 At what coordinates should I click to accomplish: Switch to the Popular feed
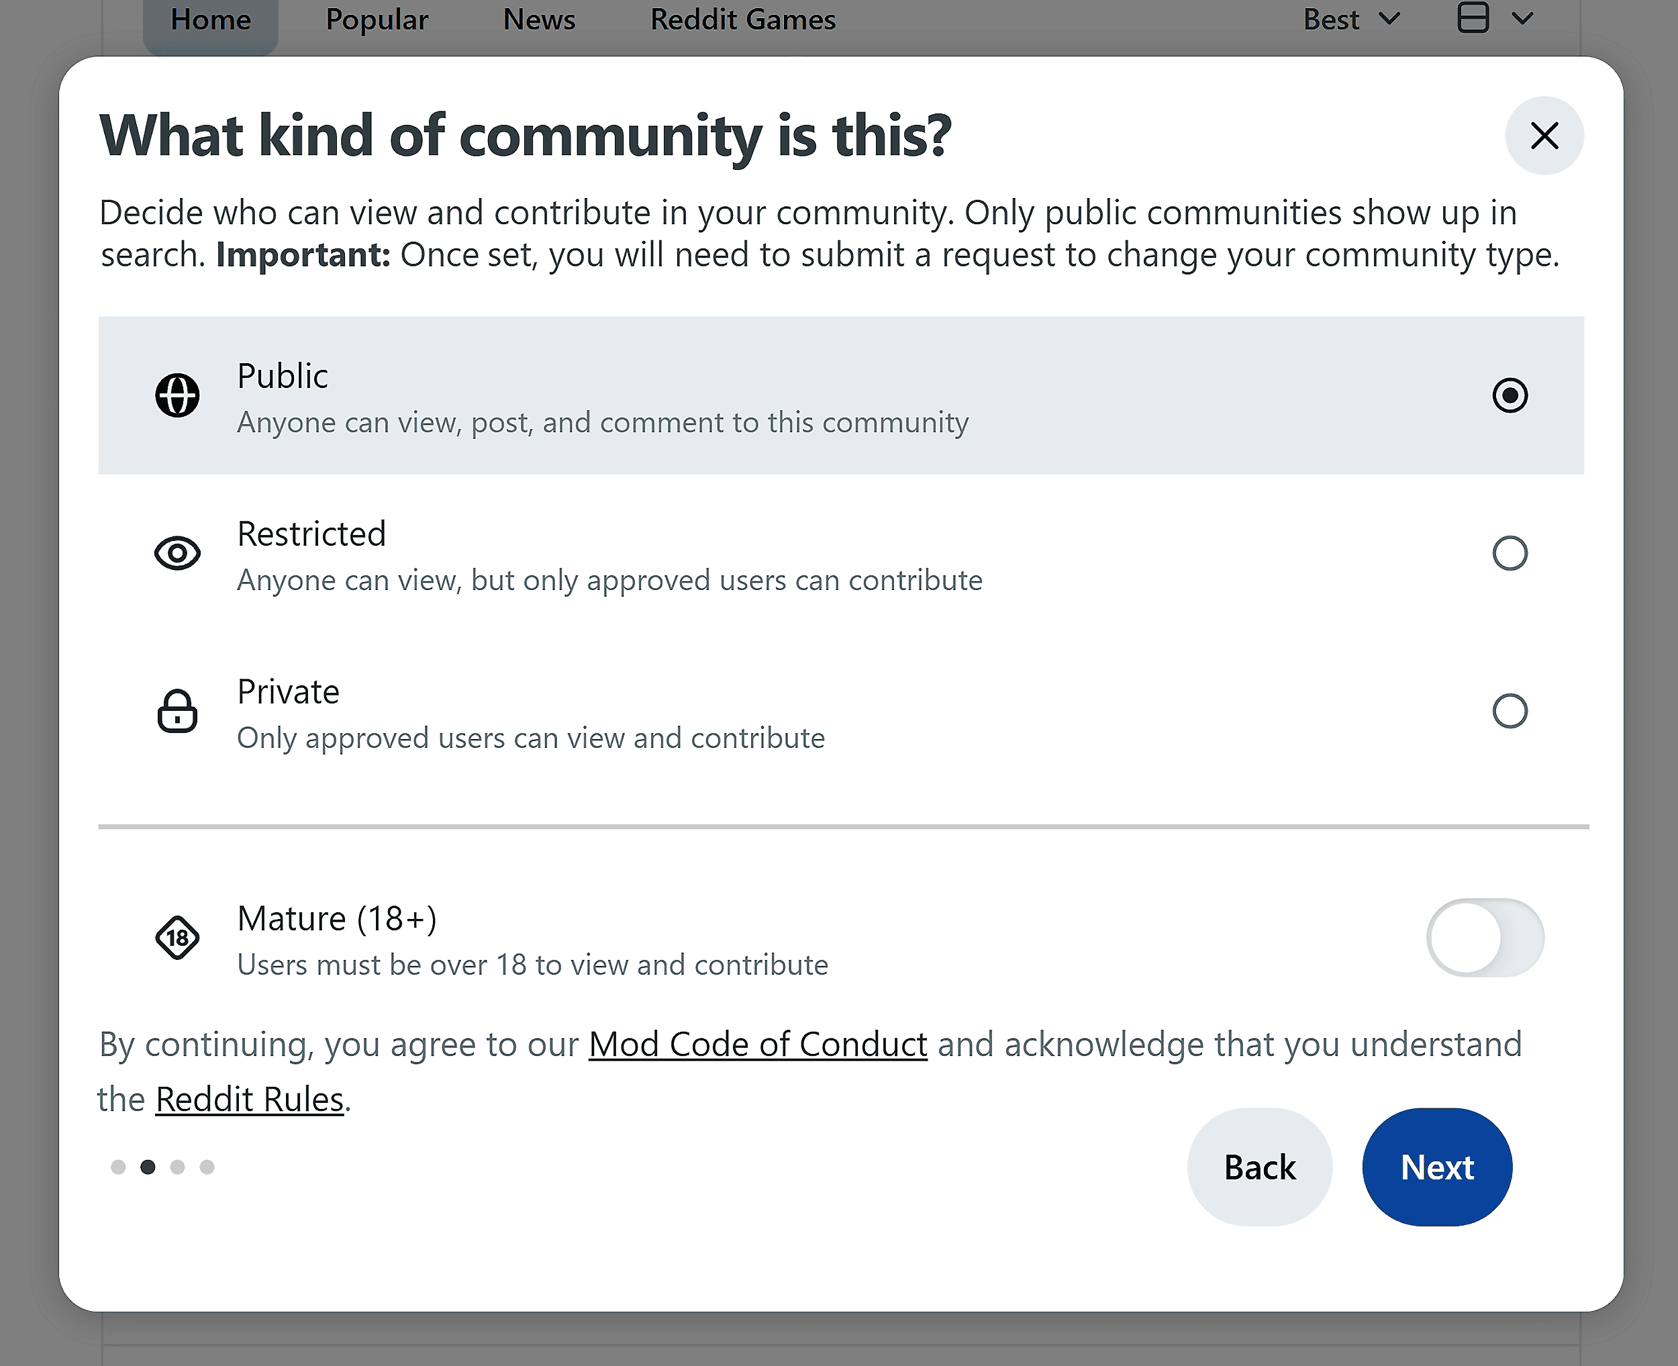pyautogui.click(x=377, y=19)
